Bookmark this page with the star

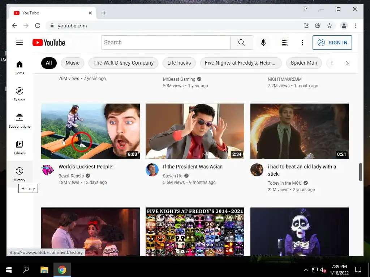pyautogui.click(x=330, y=26)
